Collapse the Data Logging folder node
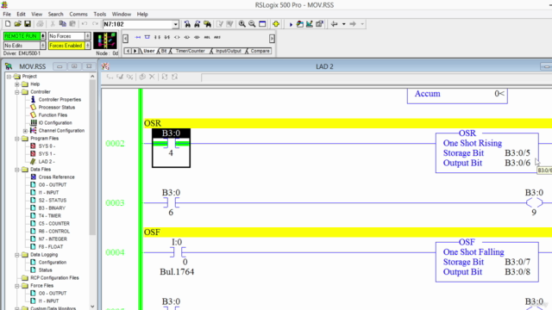The width and height of the screenshot is (552, 310). pyautogui.click(x=17, y=255)
